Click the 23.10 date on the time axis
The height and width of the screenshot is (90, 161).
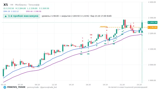pyautogui.click(x=139, y=85)
